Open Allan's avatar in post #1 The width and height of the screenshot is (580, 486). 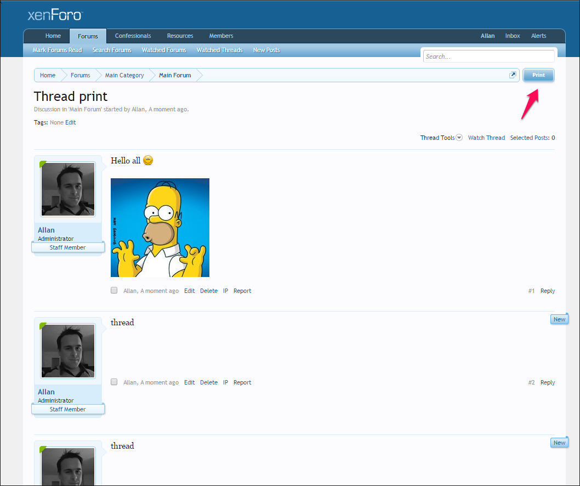coord(67,189)
